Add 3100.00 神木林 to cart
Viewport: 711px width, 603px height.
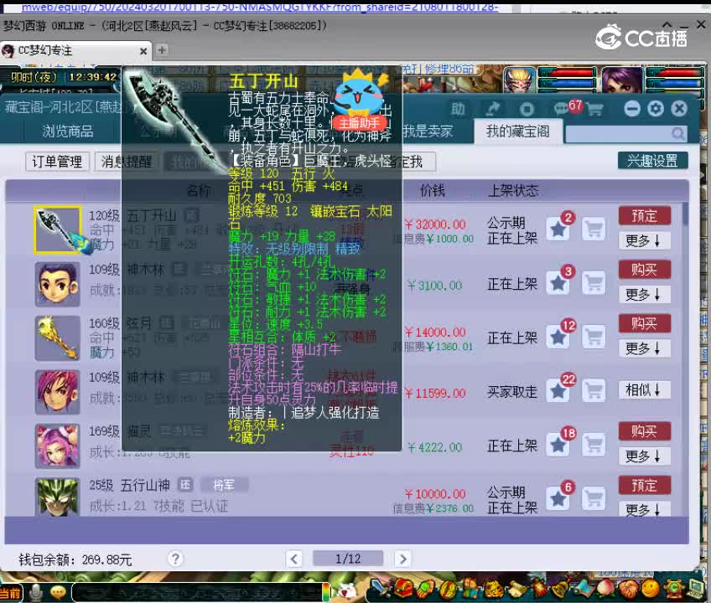point(594,283)
